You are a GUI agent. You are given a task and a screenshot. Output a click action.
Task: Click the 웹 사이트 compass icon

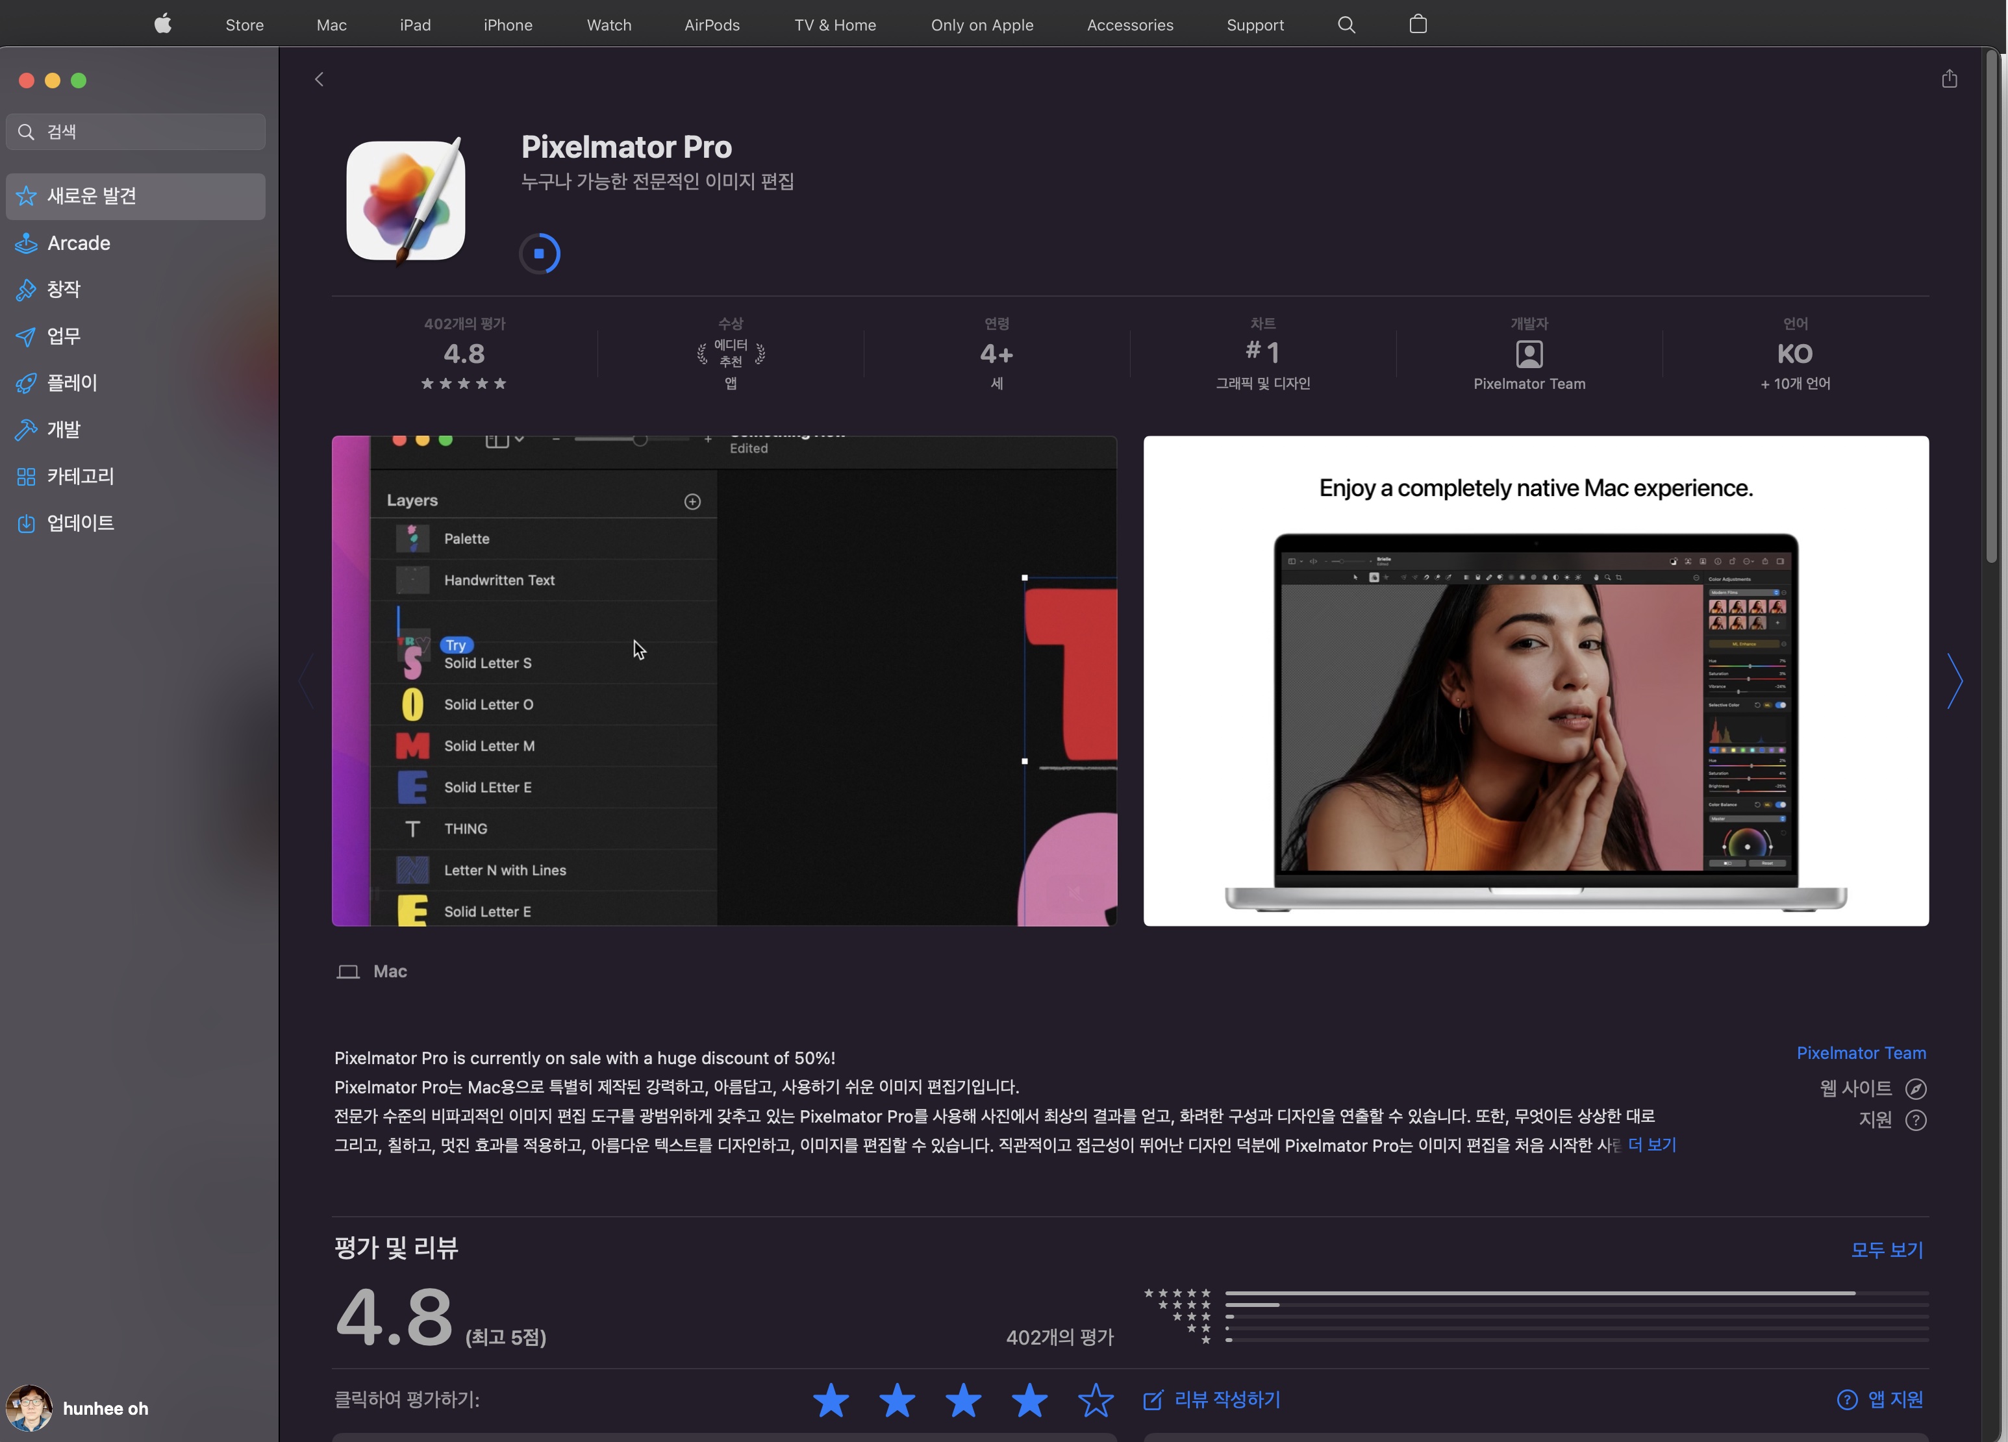coord(1915,1089)
